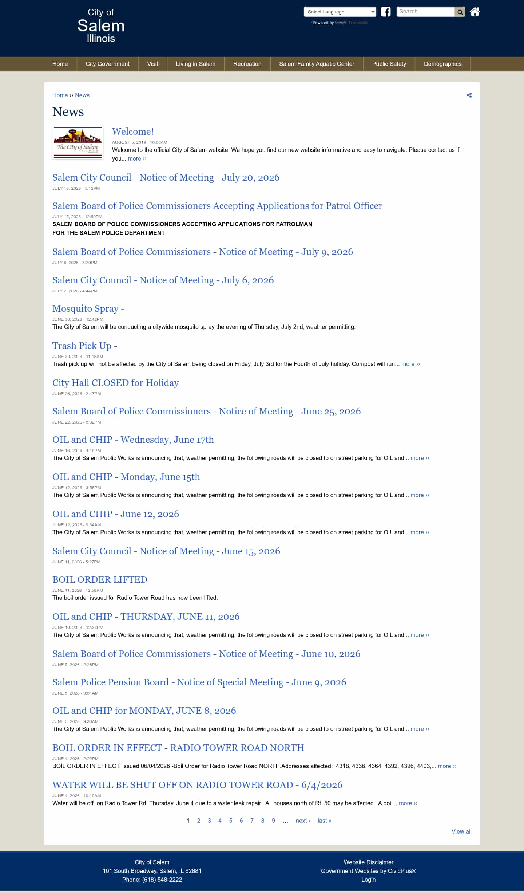Viewport: 524px width, 893px height.
Task: Open Patrol Officer applications article
Action: point(217,206)
